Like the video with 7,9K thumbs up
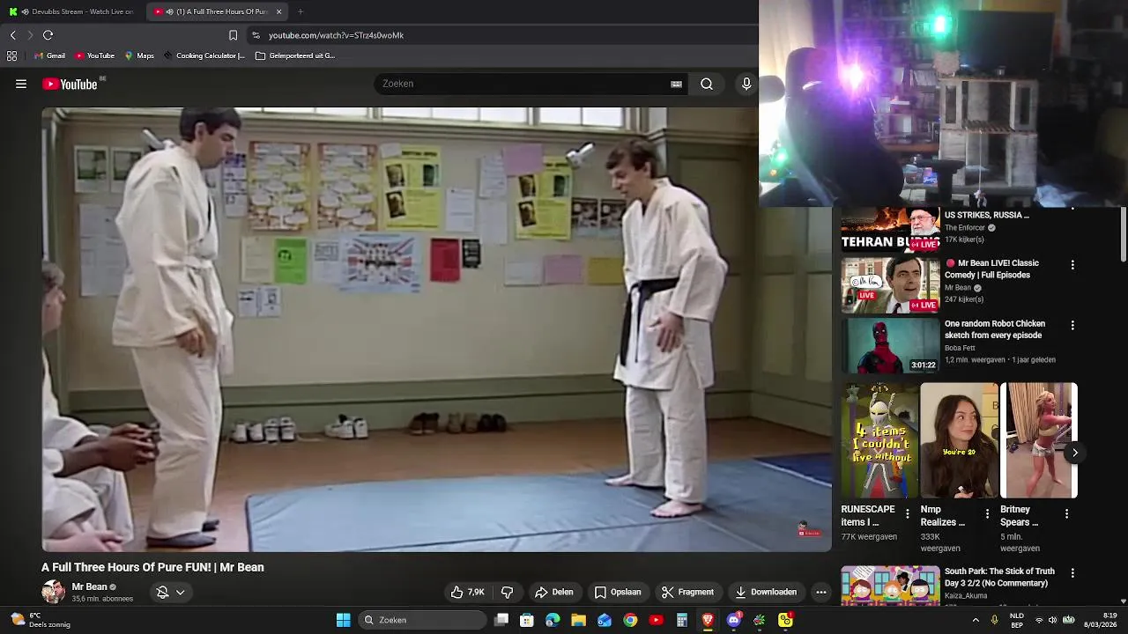 click(x=467, y=592)
